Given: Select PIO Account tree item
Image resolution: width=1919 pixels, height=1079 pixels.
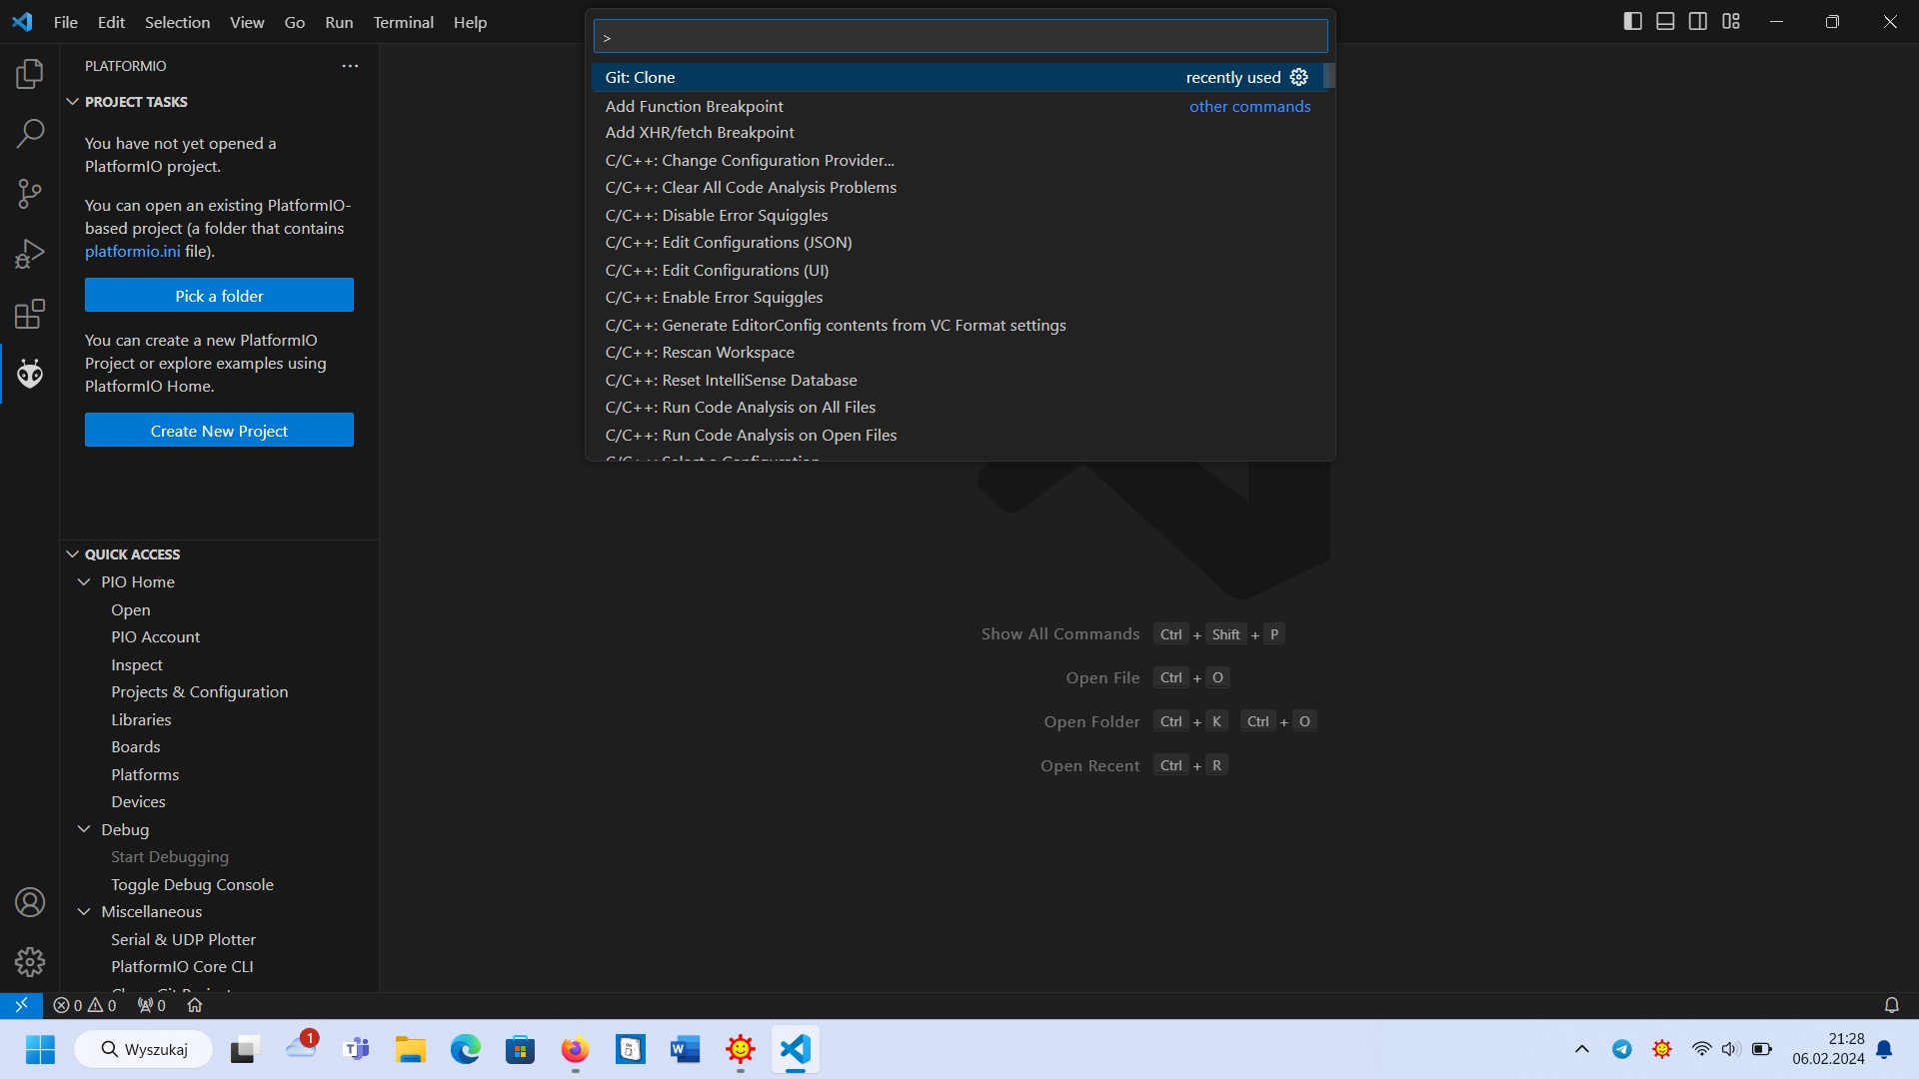Looking at the screenshot, I should click(155, 637).
